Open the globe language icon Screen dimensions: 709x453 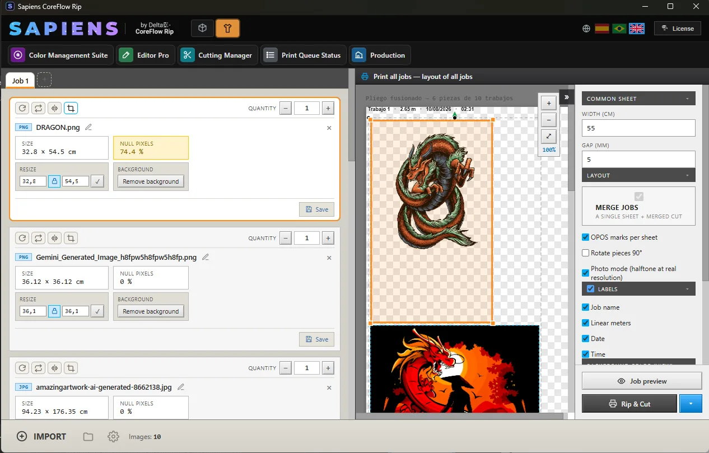click(x=586, y=29)
